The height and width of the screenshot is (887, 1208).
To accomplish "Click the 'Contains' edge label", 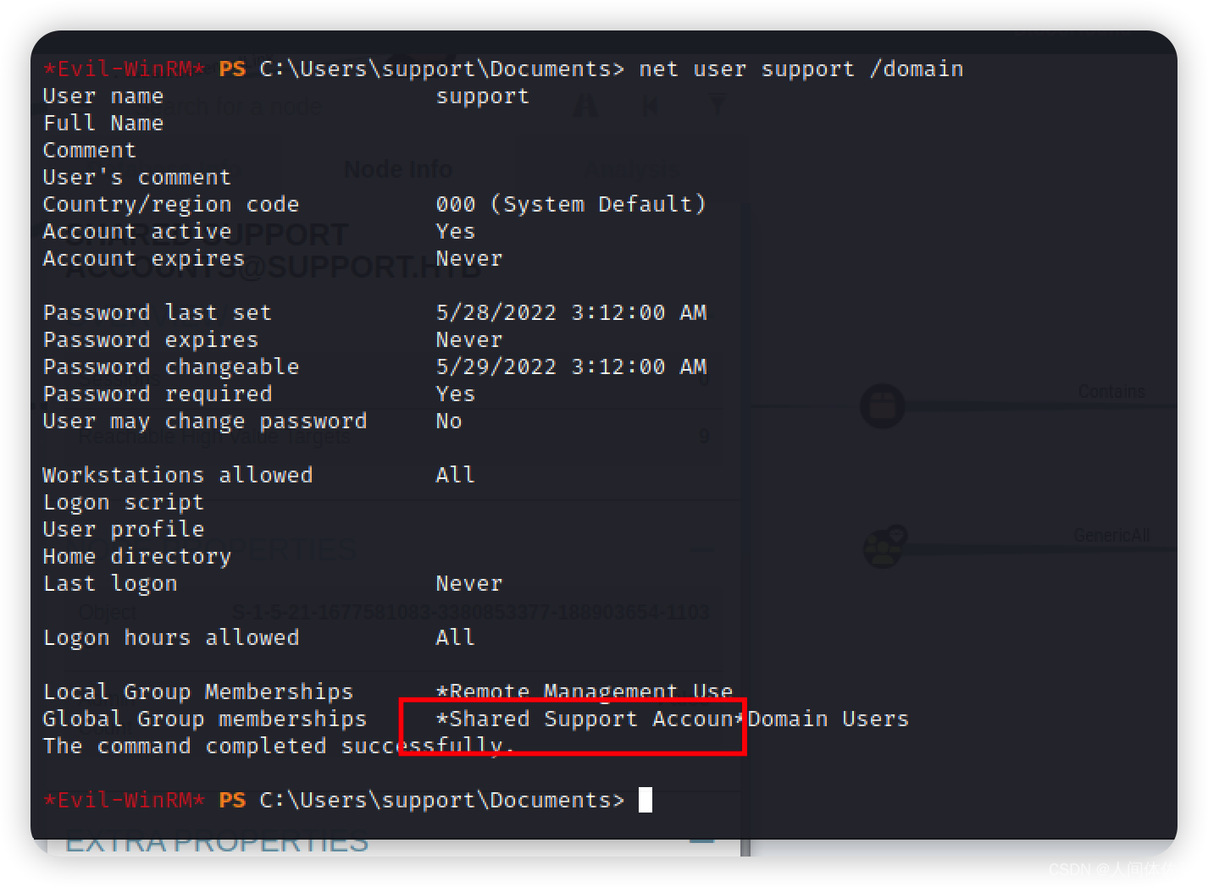I will [1111, 392].
